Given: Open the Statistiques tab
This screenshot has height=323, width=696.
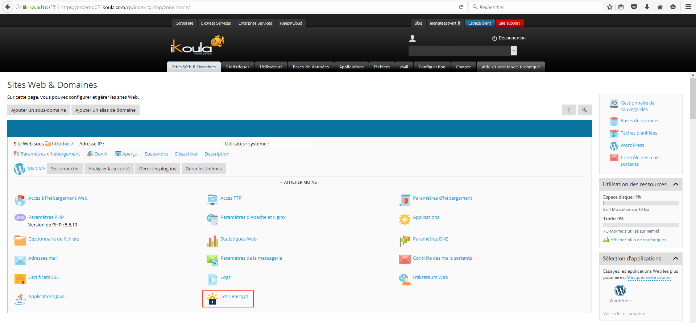Looking at the screenshot, I should [x=238, y=67].
